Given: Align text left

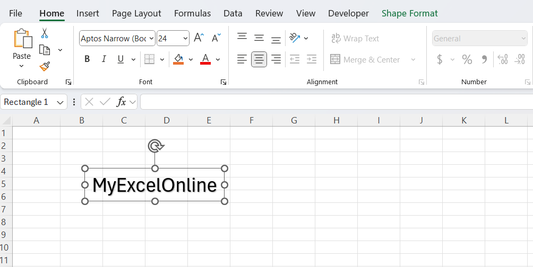Looking at the screenshot, I should tap(242, 59).
